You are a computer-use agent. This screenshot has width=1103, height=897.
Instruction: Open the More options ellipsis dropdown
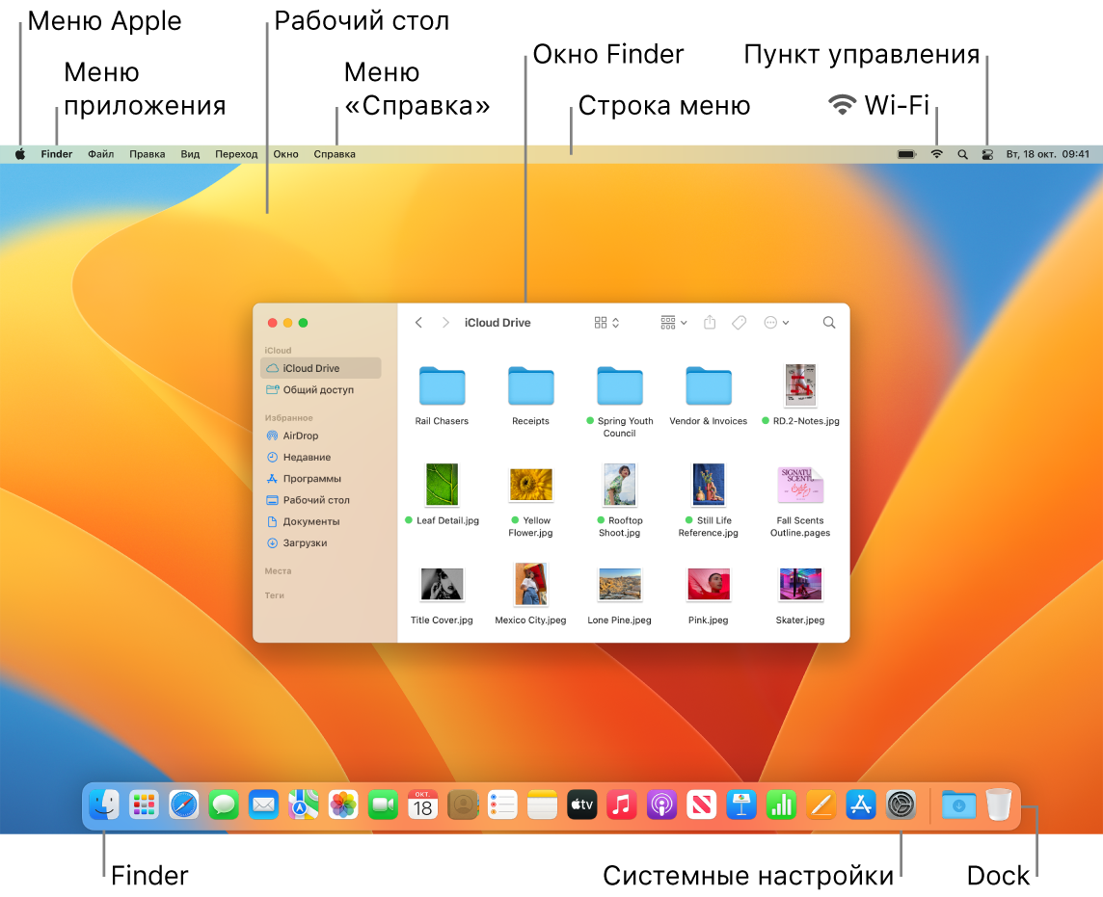776,323
